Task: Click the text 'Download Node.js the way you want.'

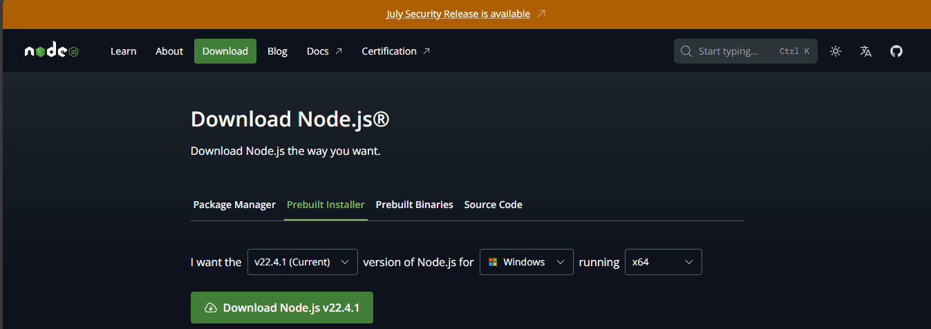Action: (285, 151)
